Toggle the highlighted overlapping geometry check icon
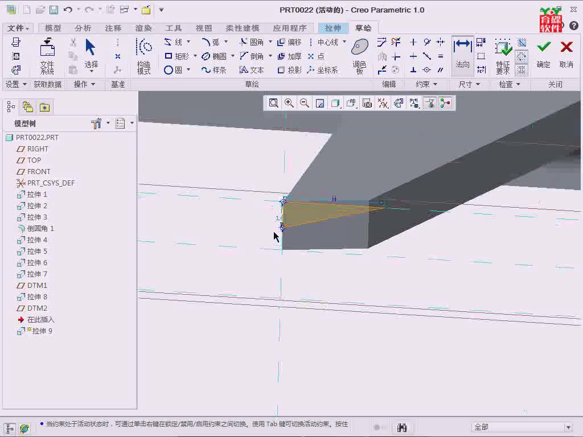This screenshot has width=583, height=437. (x=522, y=56)
